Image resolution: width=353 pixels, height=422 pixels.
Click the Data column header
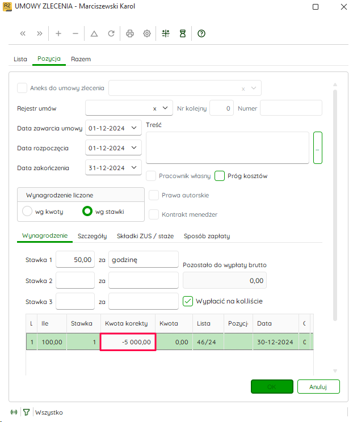[x=276, y=323]
